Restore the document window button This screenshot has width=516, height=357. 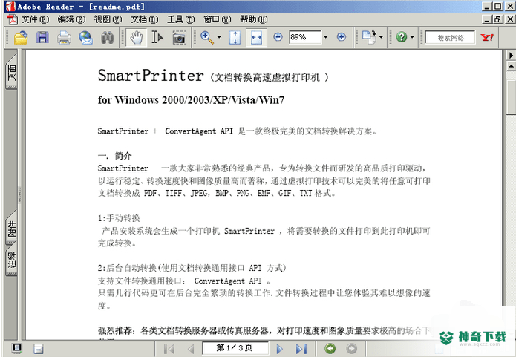point(497,19)
